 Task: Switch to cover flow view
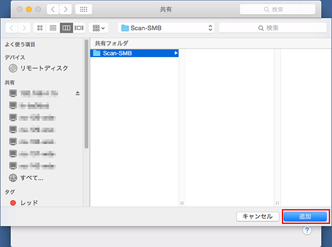(79, 28)
